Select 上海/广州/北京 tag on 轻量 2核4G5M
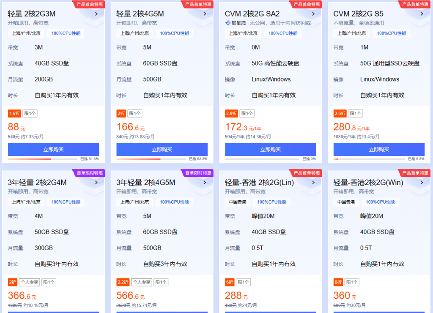The height and width of the screenshot is (313, 433). coord(134,33)
